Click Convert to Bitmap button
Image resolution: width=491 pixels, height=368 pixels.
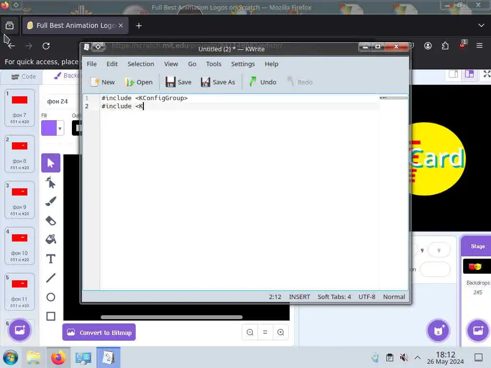point(99,333)
